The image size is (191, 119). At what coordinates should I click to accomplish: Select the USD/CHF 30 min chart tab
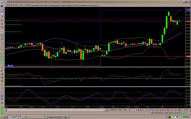point(17,5)
